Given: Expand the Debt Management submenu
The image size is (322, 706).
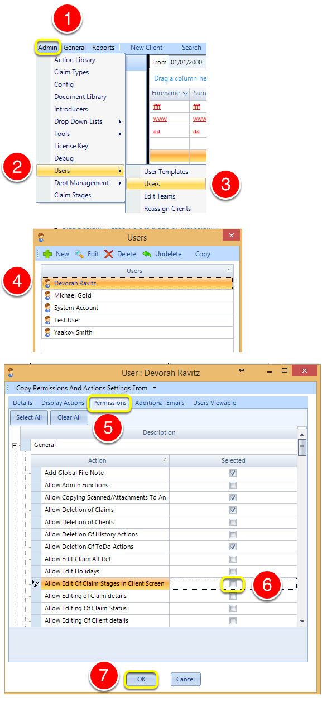Looking at the screenshot, I should pyautogui.click(x=81, y=183).
